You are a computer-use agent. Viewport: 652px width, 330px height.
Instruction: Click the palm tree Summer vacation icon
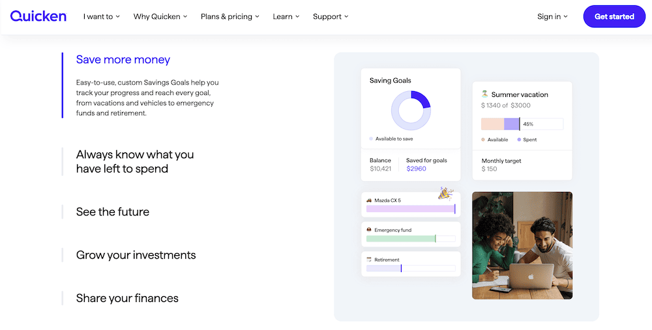coord(484,94)
